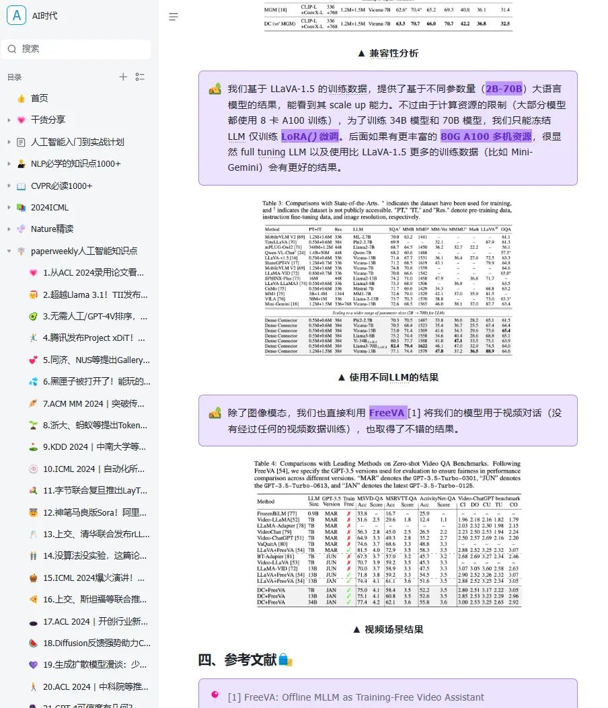Click the thumbs-up emoji beside 首页
The image size is (608, 708).
click(21, 100)
